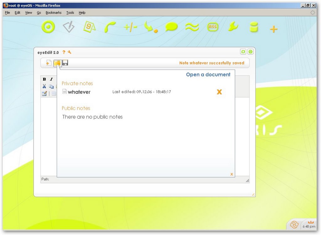Open the Bookmarks menu in Firefox

click(x=53, y=13)
